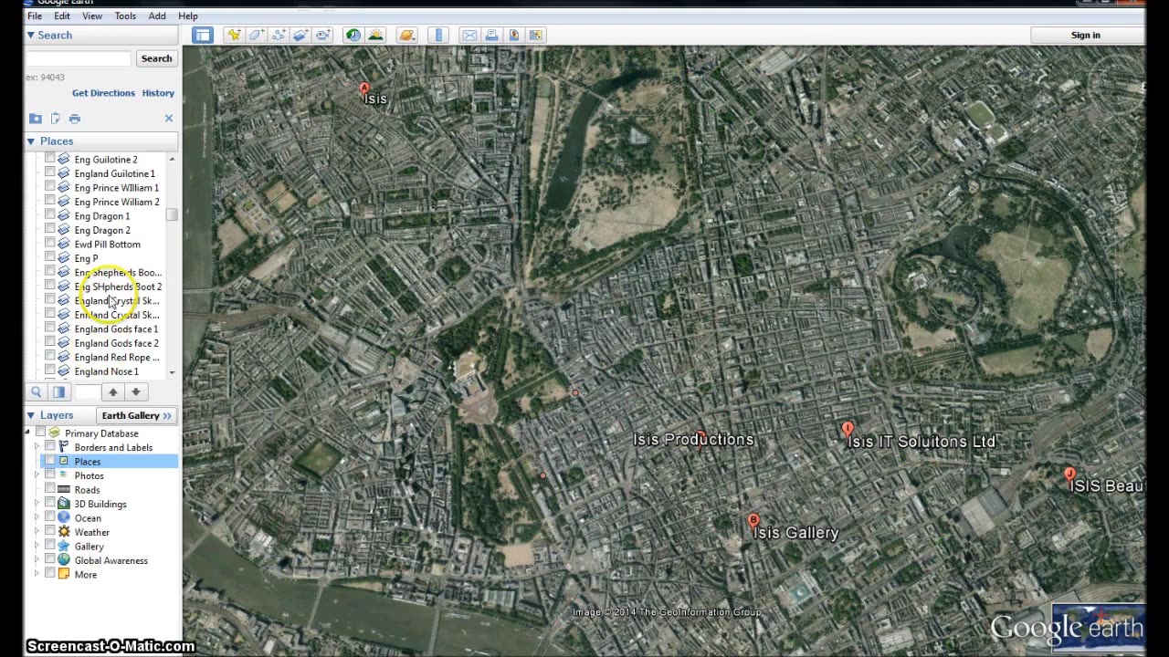Collapse the Search panel triangle

[x=30, y=35]
